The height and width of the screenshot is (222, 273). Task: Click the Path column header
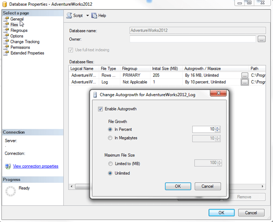click(257, 69)
